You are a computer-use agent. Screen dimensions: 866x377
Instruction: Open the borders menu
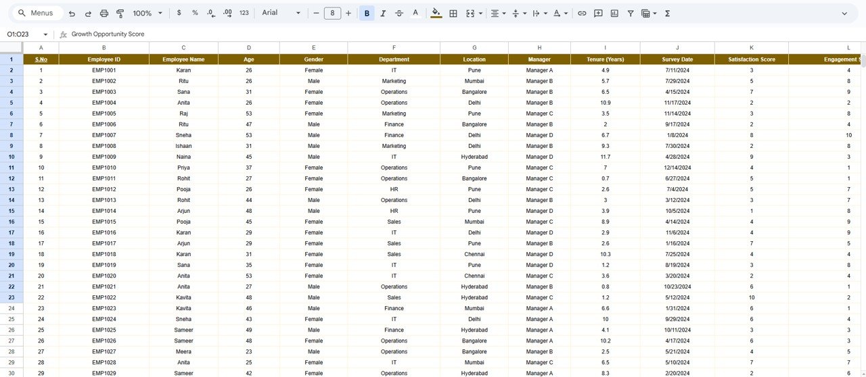click(x=453, y=13)
